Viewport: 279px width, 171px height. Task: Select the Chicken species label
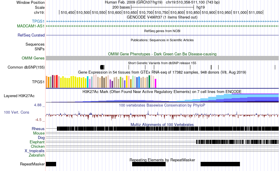[38, 146]
